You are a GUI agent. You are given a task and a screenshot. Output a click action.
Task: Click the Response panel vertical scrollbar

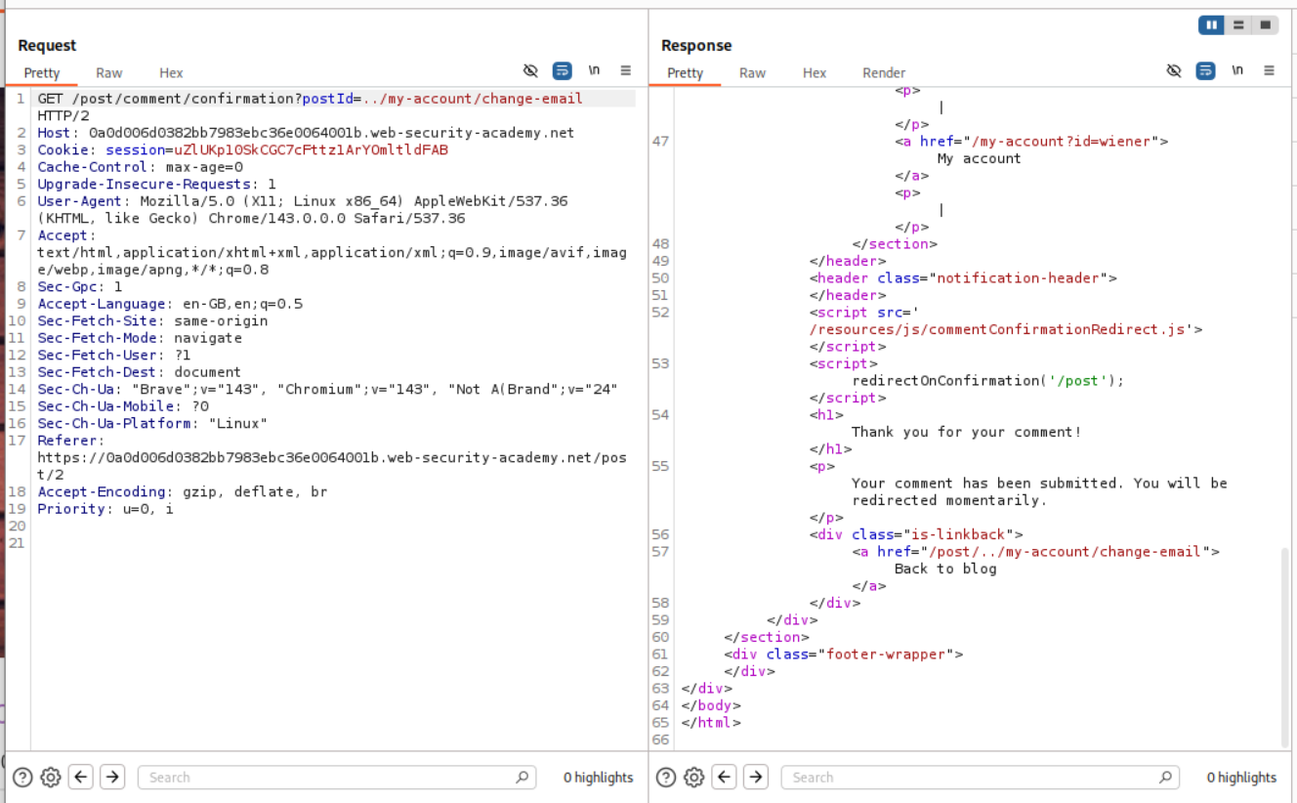pos(1285,645)
